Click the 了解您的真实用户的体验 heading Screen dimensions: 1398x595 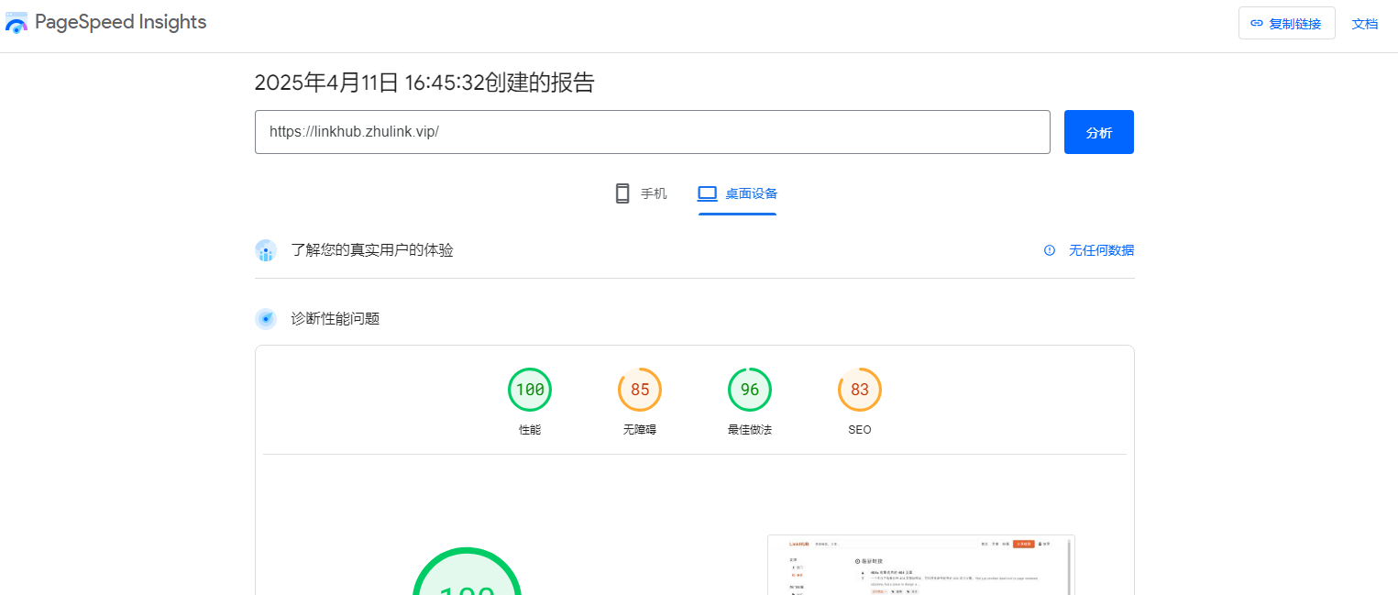pos(372,250)
